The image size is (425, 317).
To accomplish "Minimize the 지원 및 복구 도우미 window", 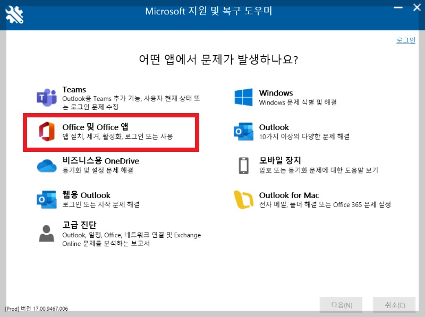I will coord(398,7).
